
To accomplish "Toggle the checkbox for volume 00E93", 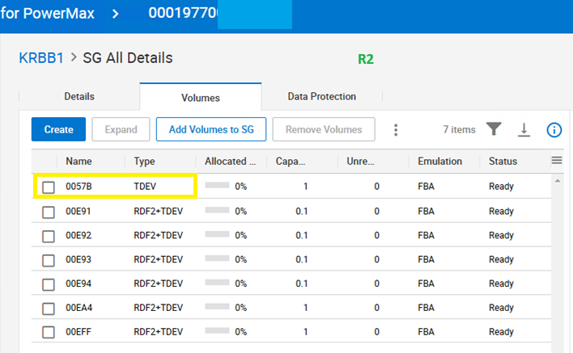I will [x=49, y=260].
